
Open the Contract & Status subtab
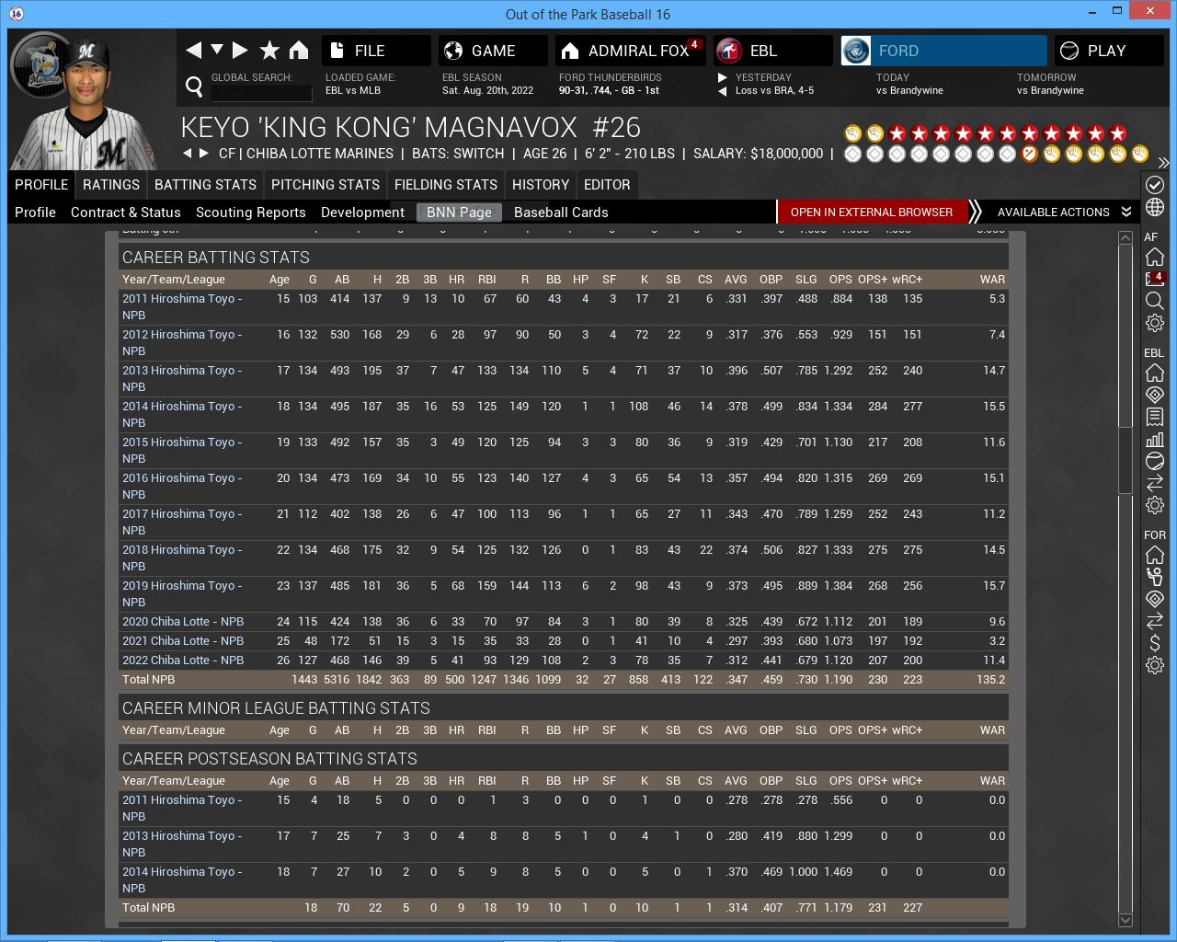tap(126, 213)
